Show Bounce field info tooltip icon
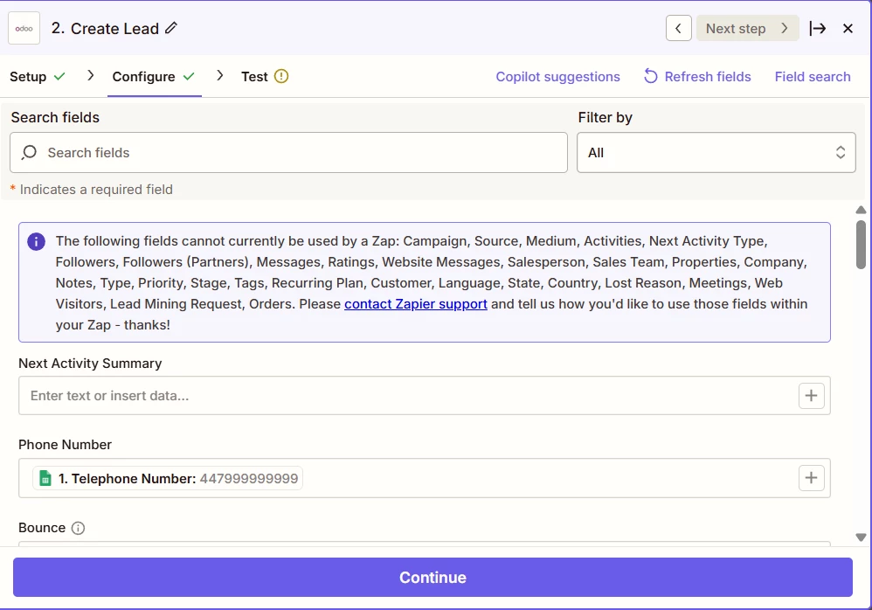The image size is (872, 610). 79,528
